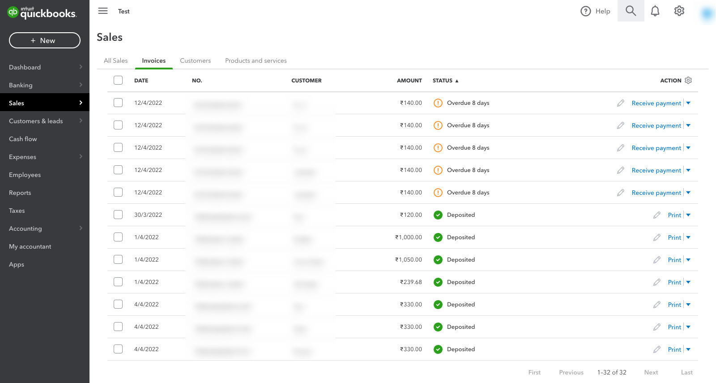716x383 pixels.
Task: Edit the last 4/4/2022 invoice pencil icon
Action: tap(657, 349)
